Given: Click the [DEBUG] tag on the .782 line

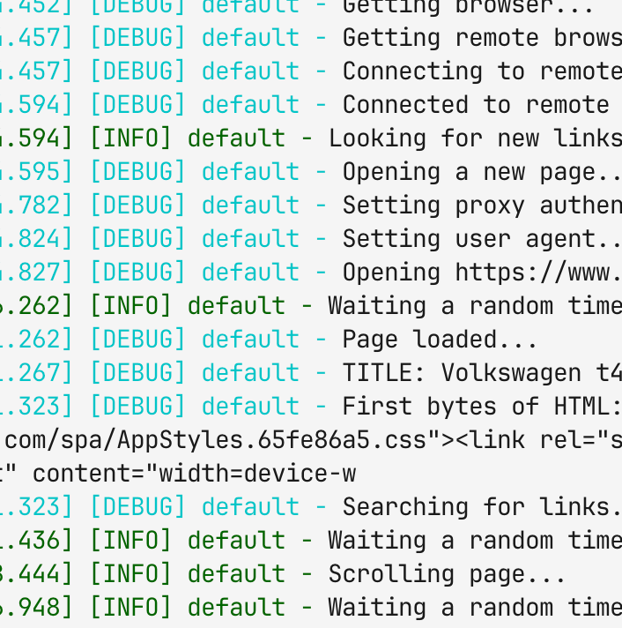Looking at the screenshot, I should (138, 206).
